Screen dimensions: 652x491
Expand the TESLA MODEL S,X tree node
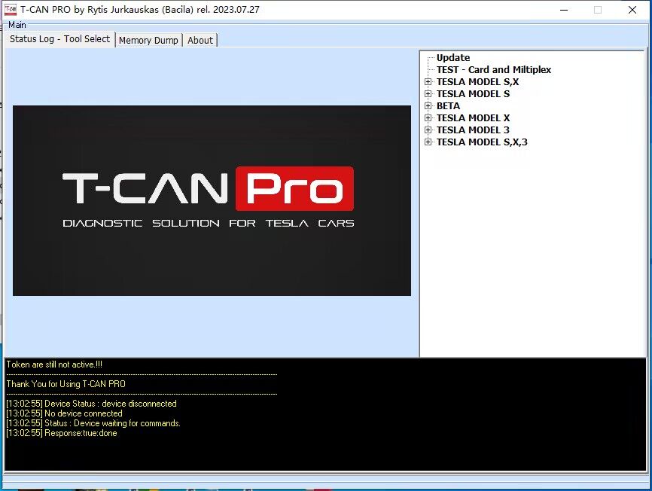click(x=428, y=82)
